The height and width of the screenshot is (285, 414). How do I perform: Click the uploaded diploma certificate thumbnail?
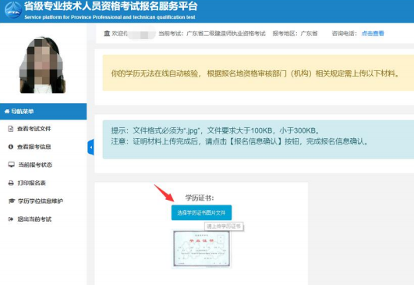(x=201, y=249)
